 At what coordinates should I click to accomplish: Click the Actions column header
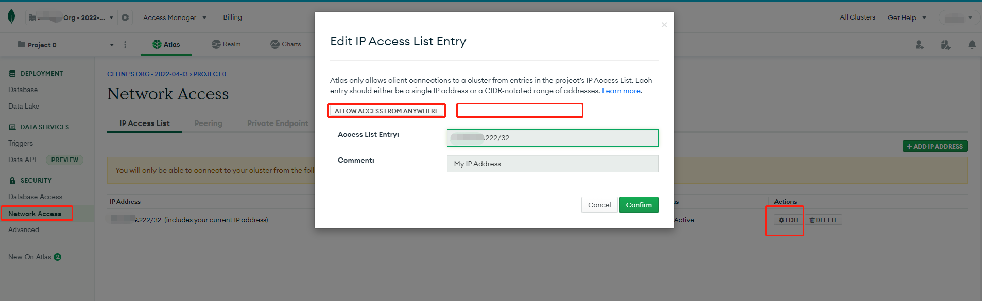[785, 202]
